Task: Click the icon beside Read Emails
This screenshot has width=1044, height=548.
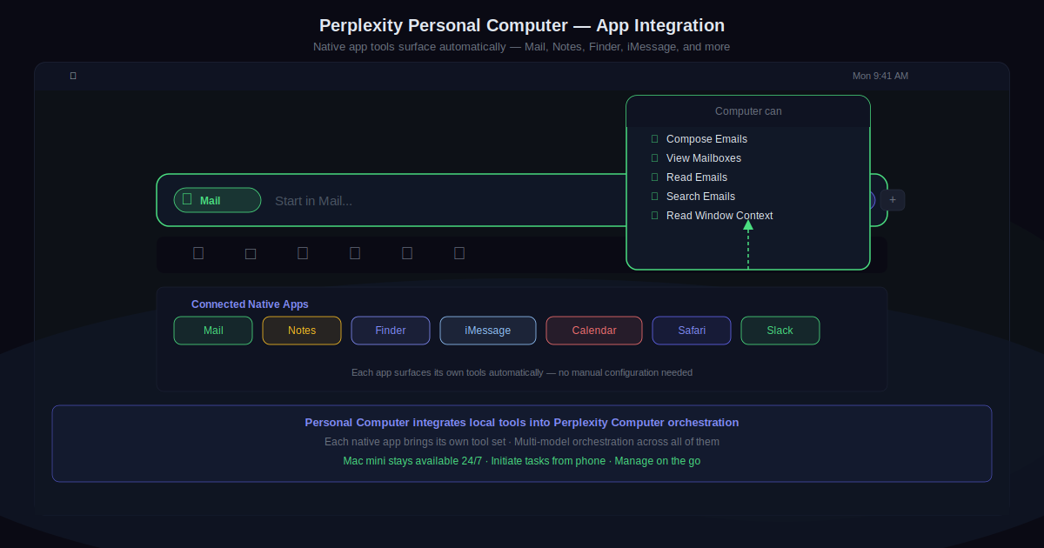Action: 654,177
